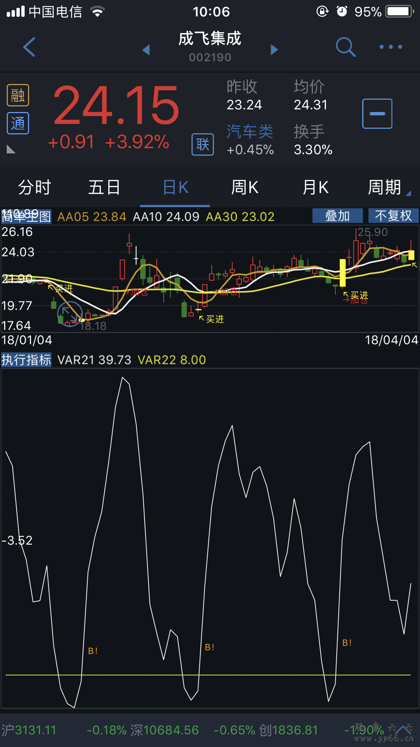The width and height of the screenshot is (420, 747).
Task: Tap the 创 1836.81 index entry
Action: click(288, 730)
